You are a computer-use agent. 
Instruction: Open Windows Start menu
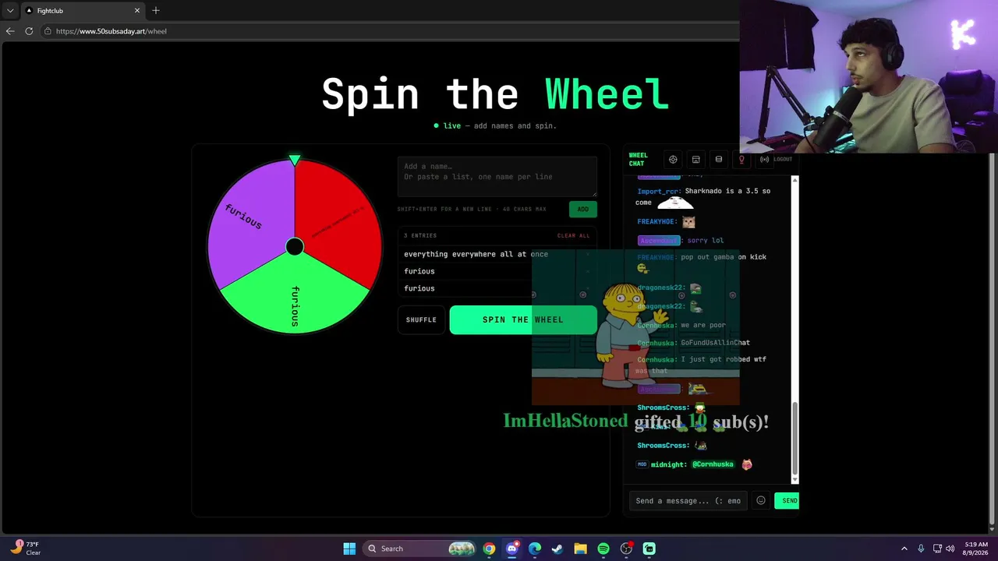[349, 549]
